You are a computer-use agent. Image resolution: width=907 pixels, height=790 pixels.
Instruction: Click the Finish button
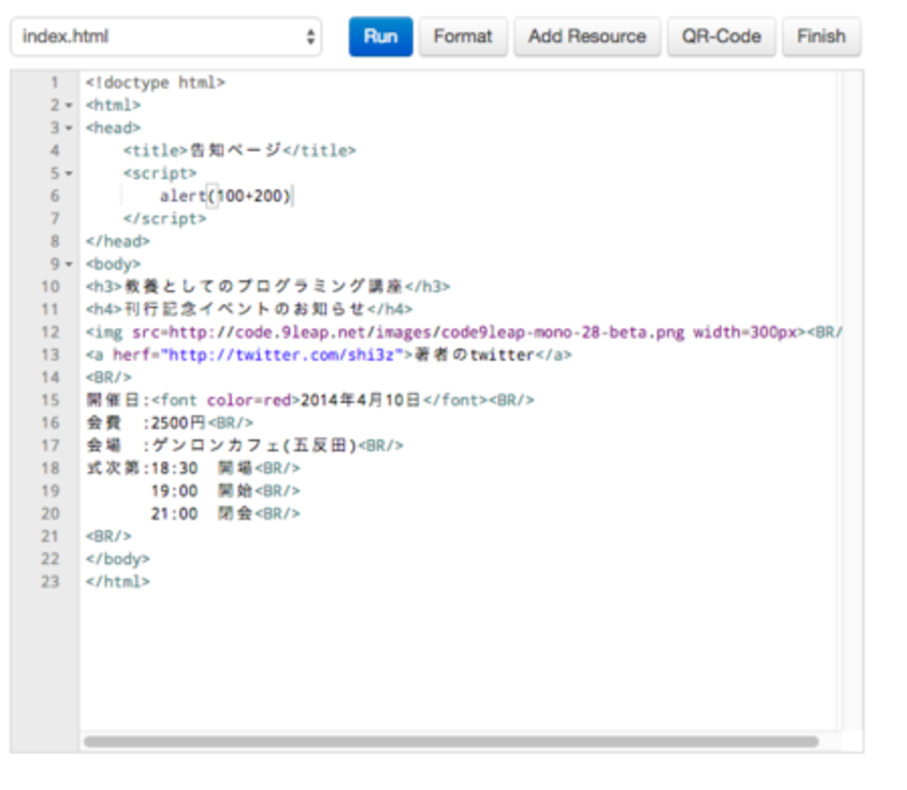pyautogui.click(x=821, y=36)
